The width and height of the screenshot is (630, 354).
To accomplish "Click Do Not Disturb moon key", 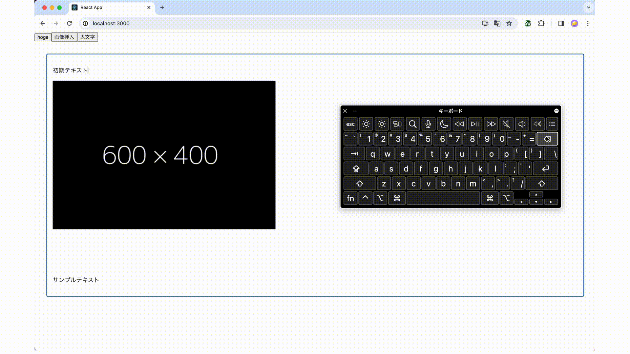I will [x=444, y=124].
